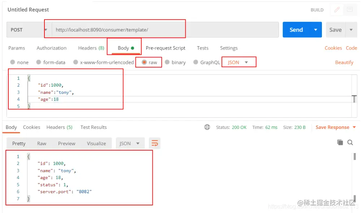Open the request Headers (8) tab
Viewport: 362px width, 213px height.
coord(91,48)
